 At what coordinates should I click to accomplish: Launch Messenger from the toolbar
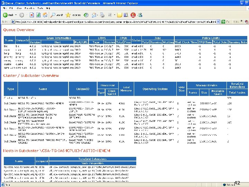[140, 15]
